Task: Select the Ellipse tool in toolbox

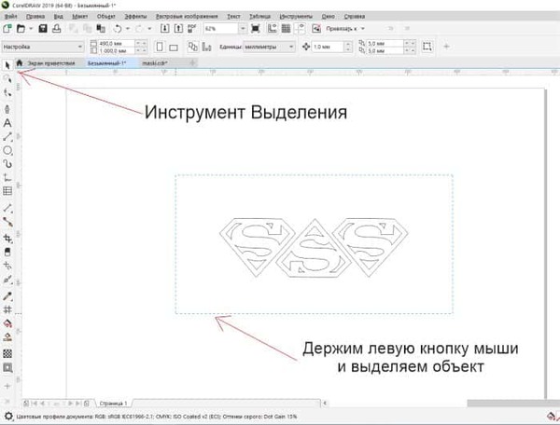Action: click(x=7, y=150)
